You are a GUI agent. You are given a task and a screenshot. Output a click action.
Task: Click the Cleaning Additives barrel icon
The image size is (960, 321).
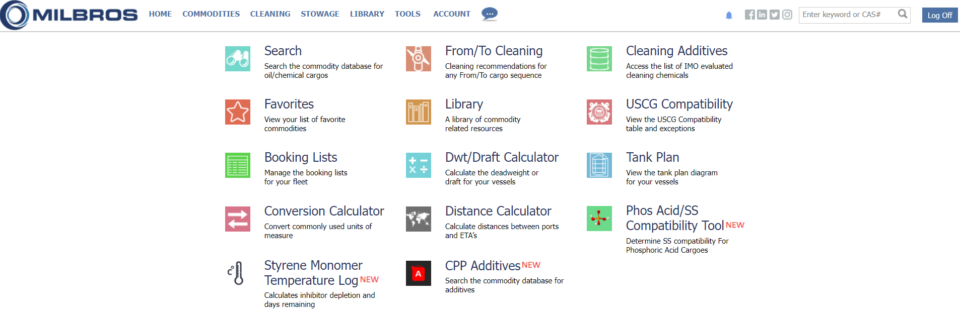tap(599, 59)
